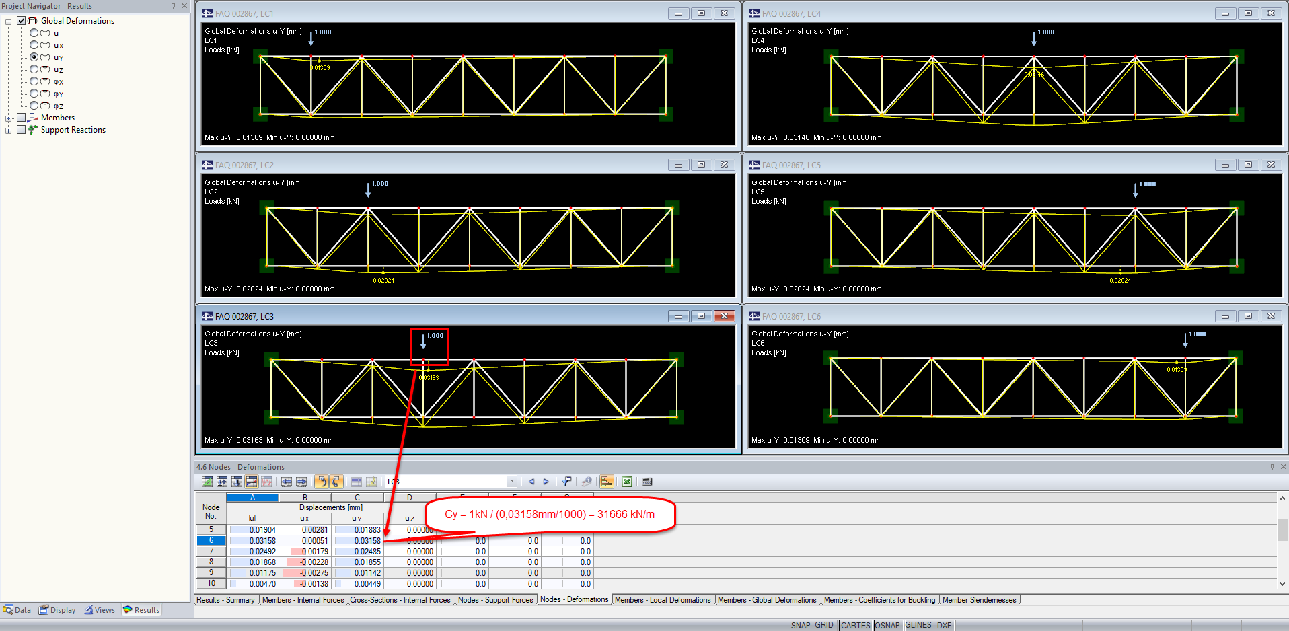The width and height of the screenshot is (1289, 631).
Task: Switch to the Nodes - Support Forces tab
Action: pyautogui.click(x=496, y=599)
